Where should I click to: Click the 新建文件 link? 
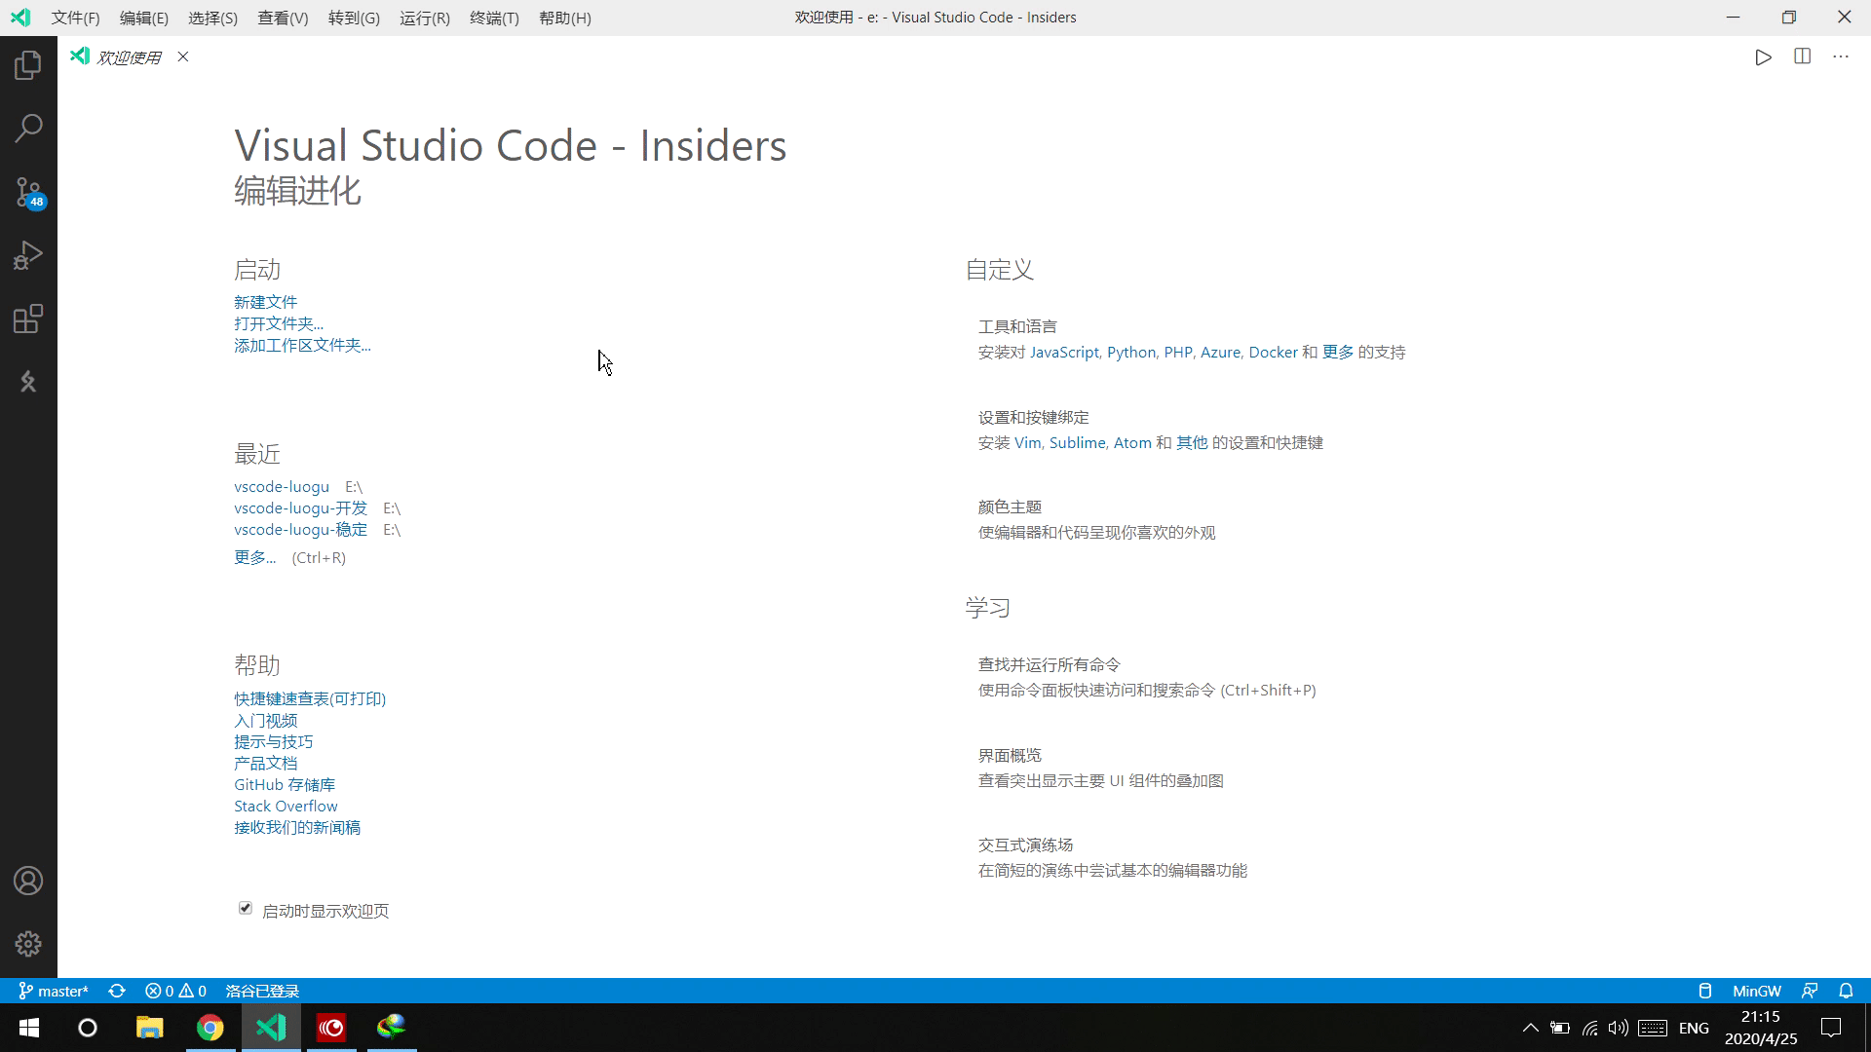coord(265,302)
